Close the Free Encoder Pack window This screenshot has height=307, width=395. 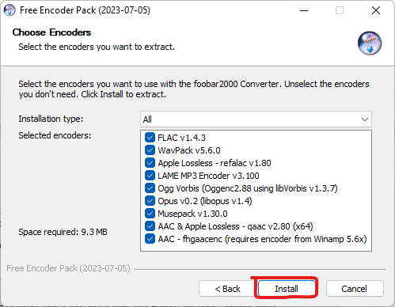tap(376, 10)
